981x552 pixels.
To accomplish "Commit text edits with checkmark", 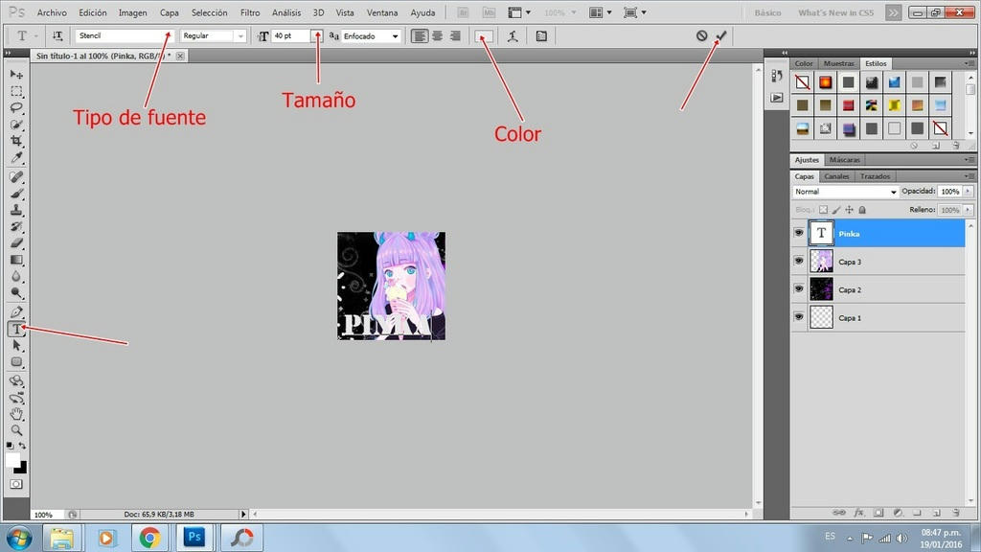I will [x=721, y=35].
